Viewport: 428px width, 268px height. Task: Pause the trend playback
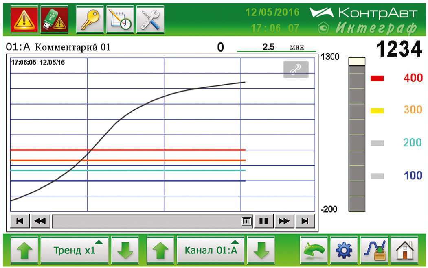point(264,221)
